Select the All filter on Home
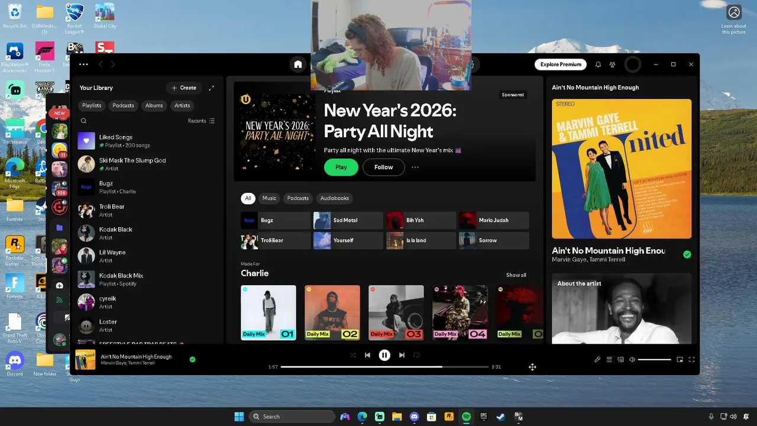 click(248, 198)
